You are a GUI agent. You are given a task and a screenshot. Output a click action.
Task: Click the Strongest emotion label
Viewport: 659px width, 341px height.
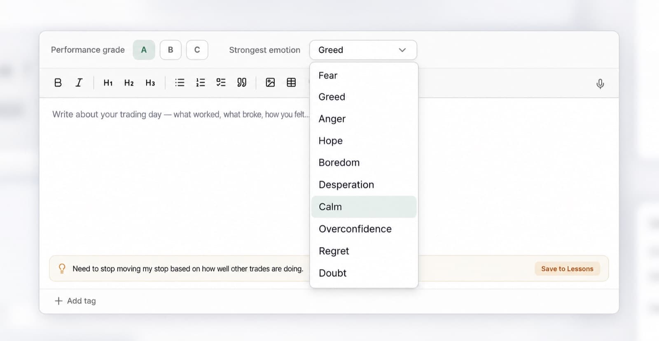coord(264,50)
